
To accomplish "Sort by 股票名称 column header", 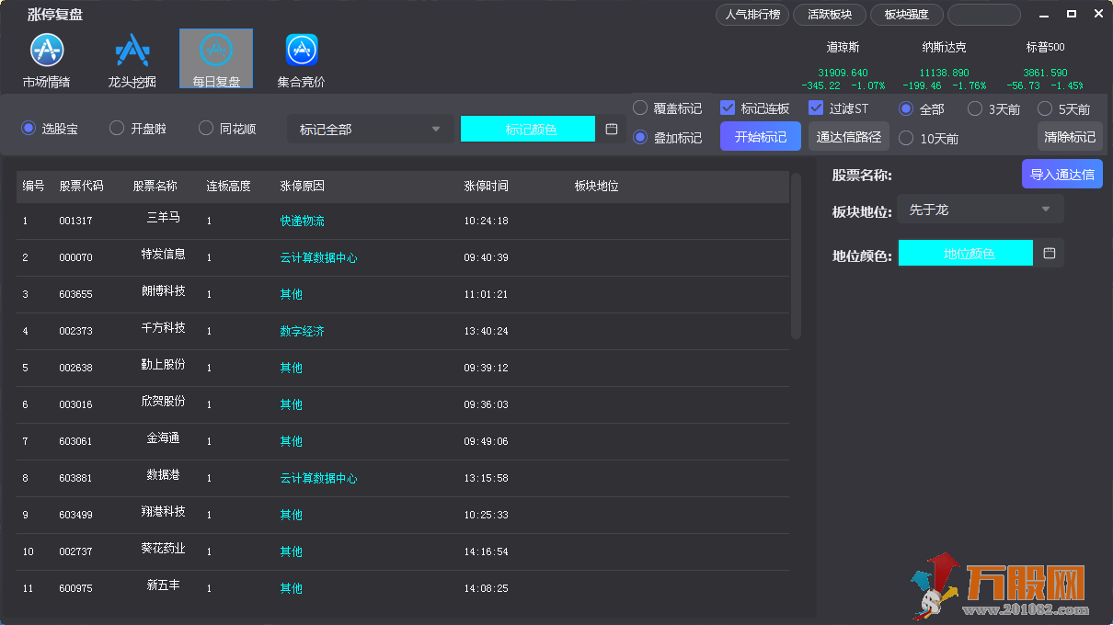I will pos(155,186).
